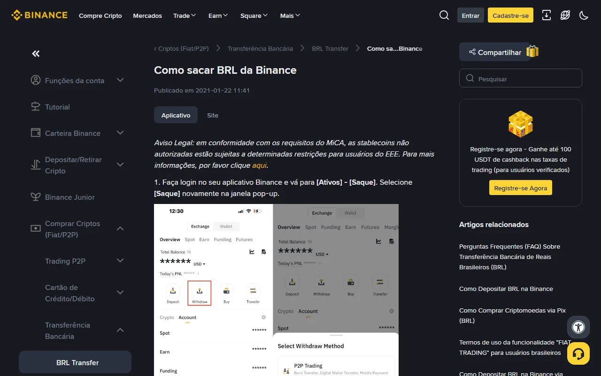
Task: Open the Mais dropdown menu
Action: [x=290, y=16]
